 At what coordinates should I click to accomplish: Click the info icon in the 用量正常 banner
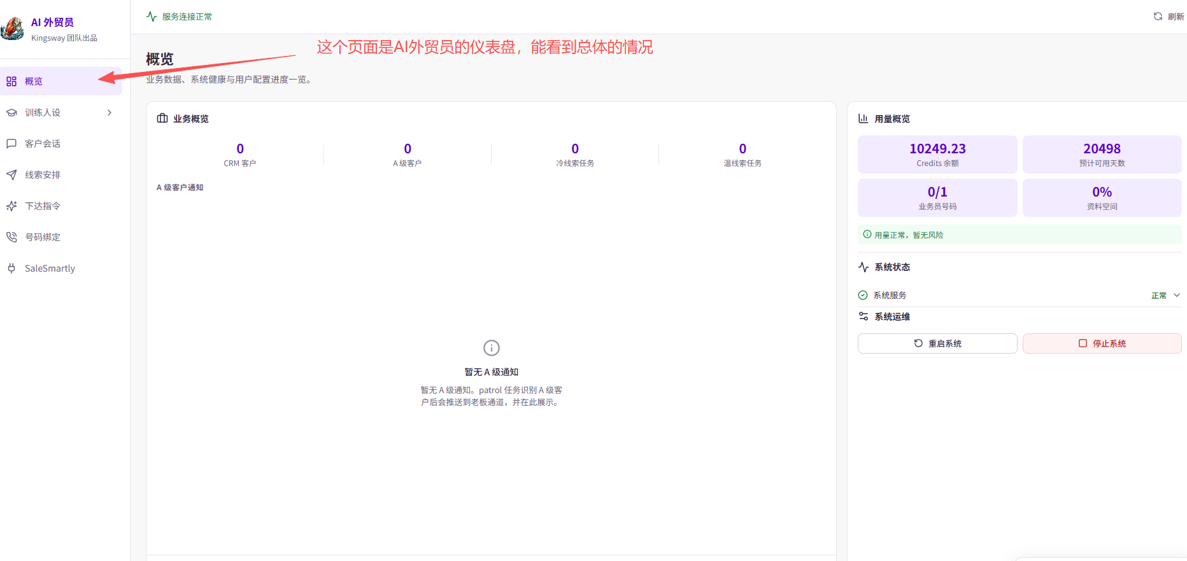(x=867, y=235)
